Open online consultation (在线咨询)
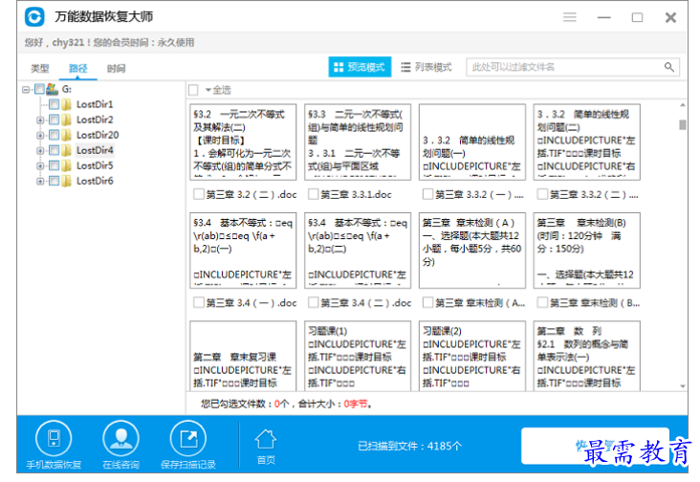The width and height of the screenshot is (700, 482). click(x=120, y=445)
